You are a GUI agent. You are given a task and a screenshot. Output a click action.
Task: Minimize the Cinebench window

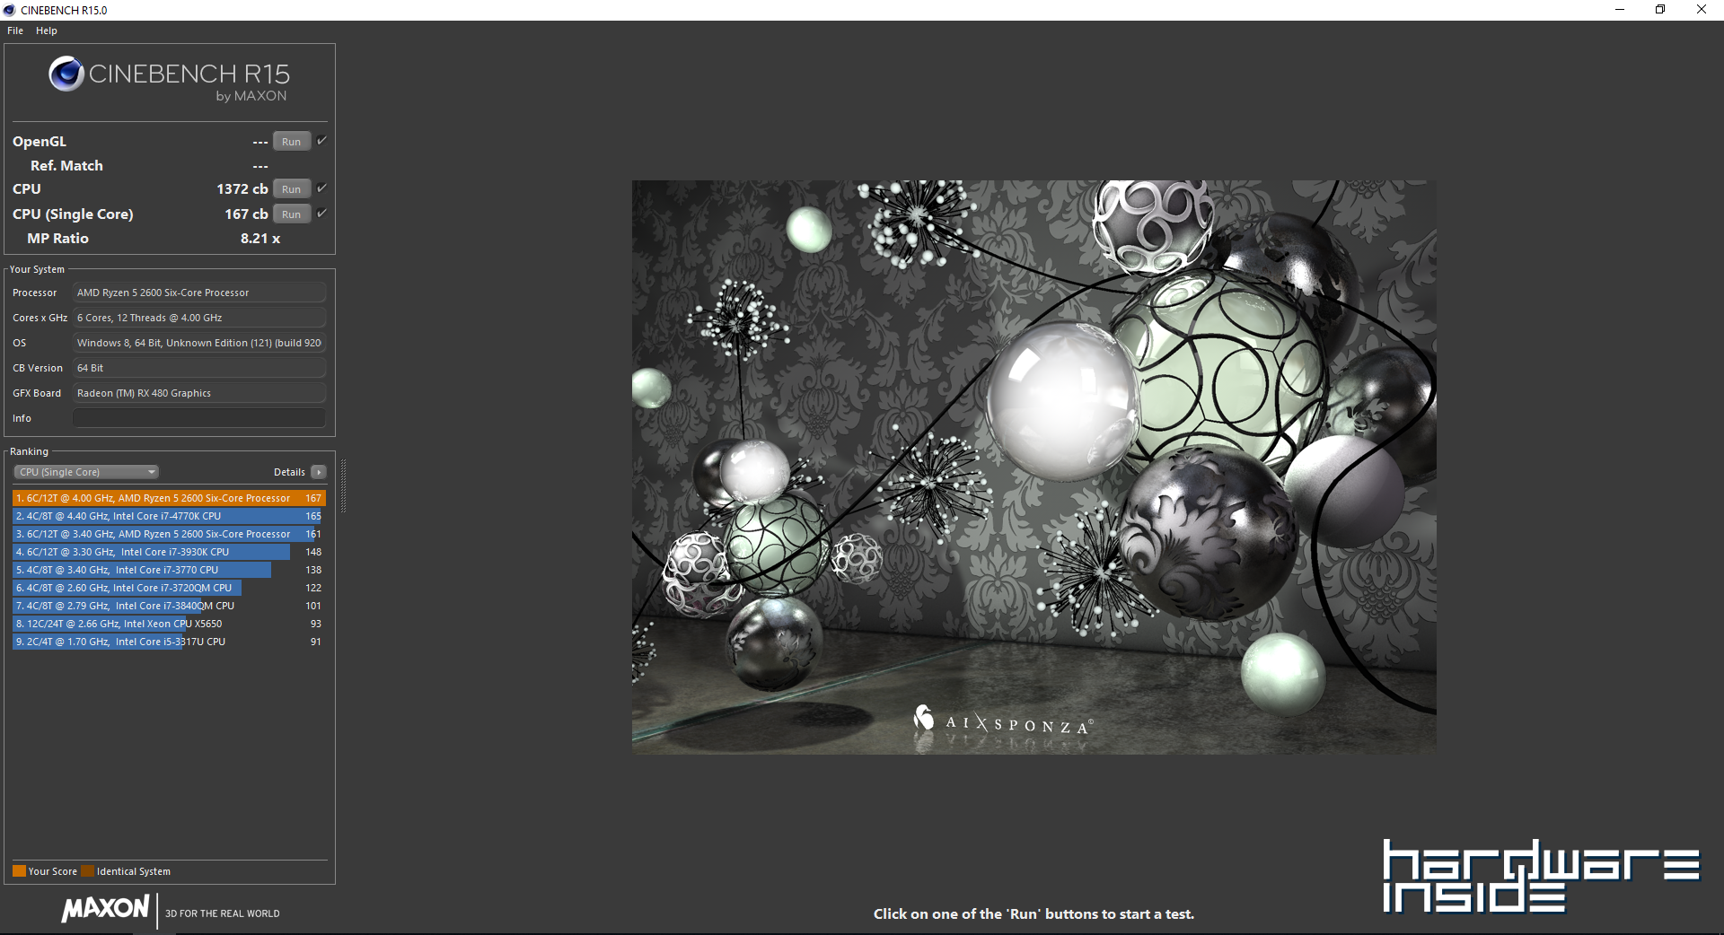[1620, 10]
